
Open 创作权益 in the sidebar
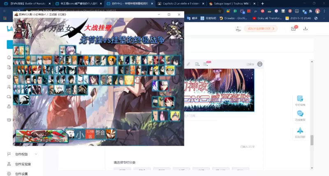21,154
